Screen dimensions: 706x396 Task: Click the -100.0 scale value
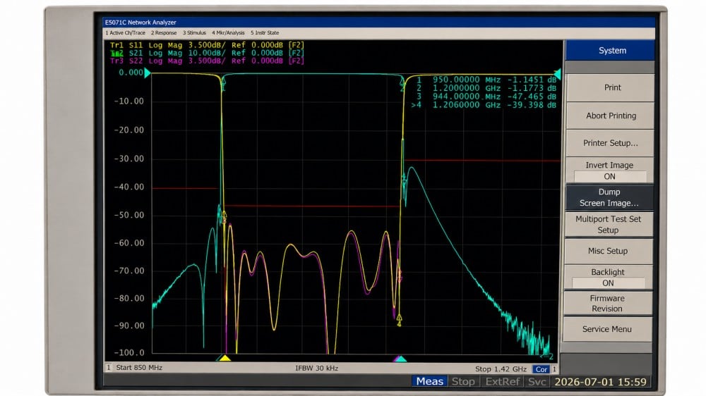(128, 353)
